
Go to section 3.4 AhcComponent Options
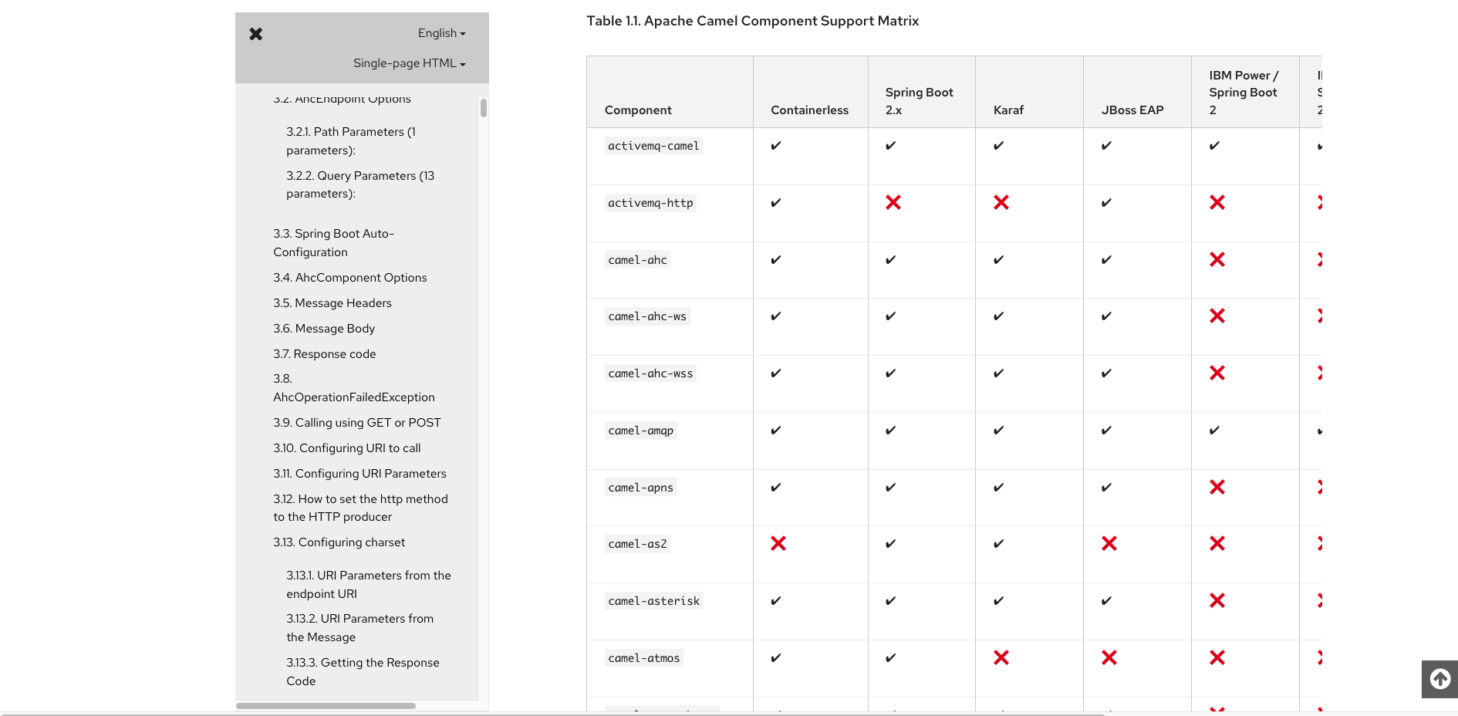pos(349,278)
